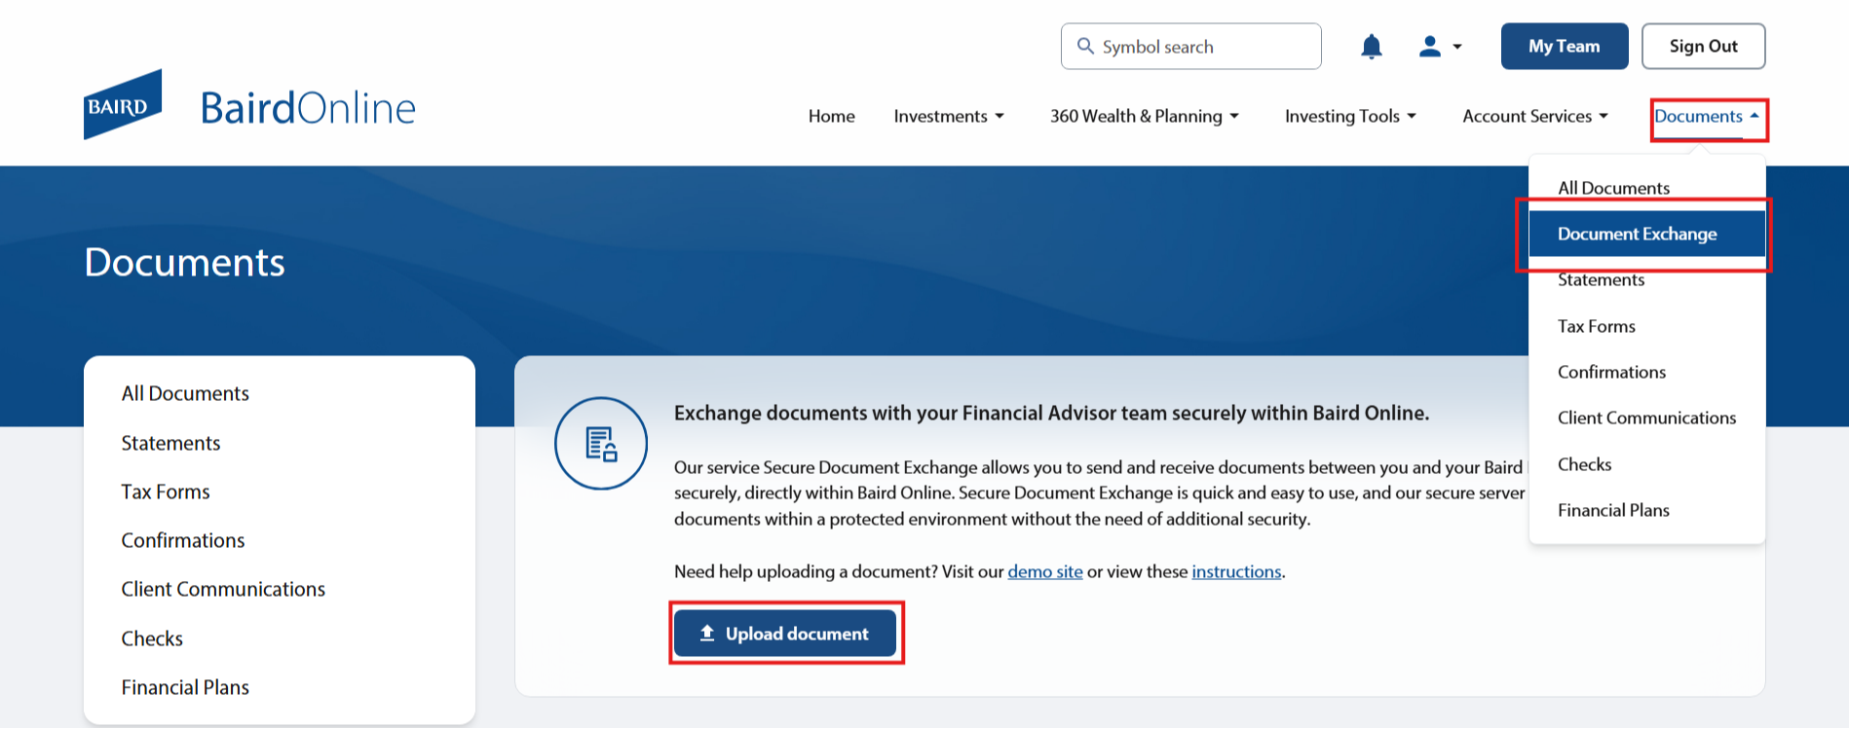Open Confirmations in the left sidebar
Image resolution: width=1849 pixels, height=729 pixels.
pos(183,540)
